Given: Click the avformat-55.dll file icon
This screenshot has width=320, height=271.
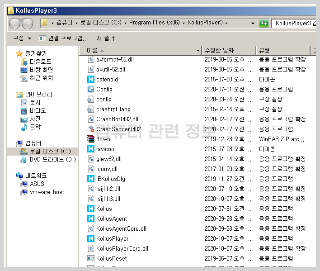Looking at the screenshot, I should point(91,59).
